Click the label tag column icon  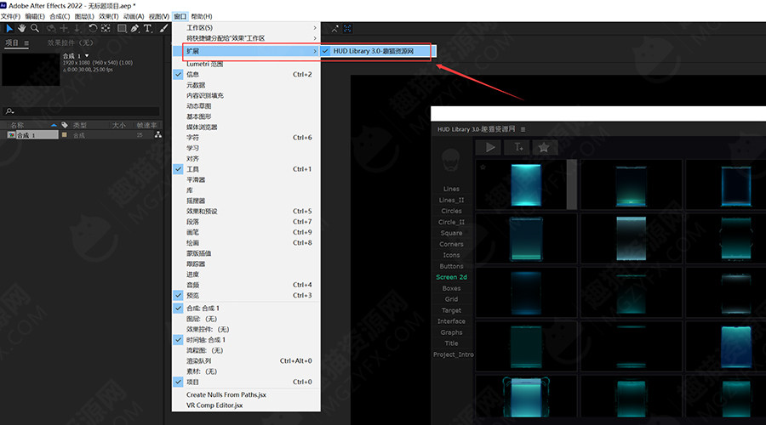click(65, 125)
